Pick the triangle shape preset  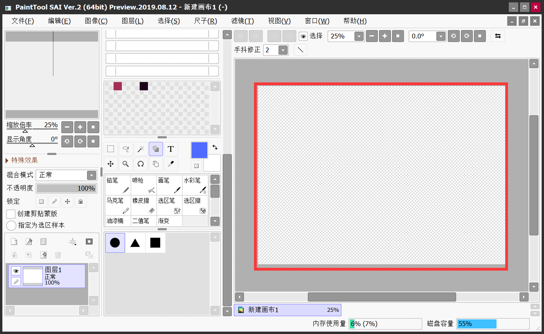(x=135, y=243)
